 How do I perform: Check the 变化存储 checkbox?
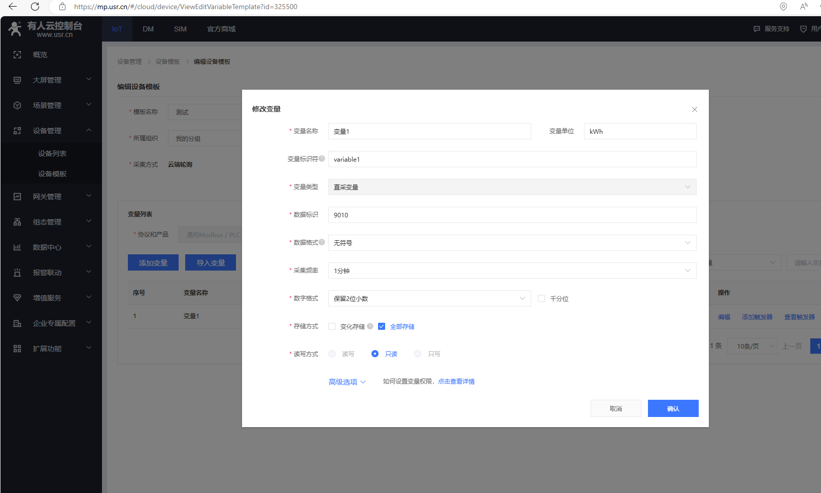[332, 326]
